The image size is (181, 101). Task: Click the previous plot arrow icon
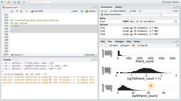pyautogui.click(x=102, y=45)
